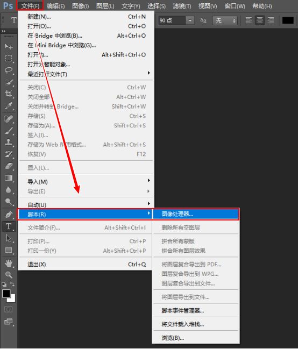Select the Zoom tool
This screenshot has height=349, width=298.
point(9,275)
